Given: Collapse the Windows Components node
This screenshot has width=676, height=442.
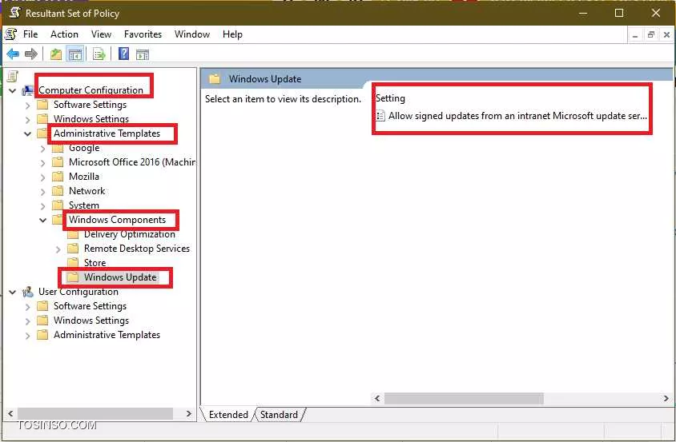Looking at the screenshot, I should (x=42, y=220).
